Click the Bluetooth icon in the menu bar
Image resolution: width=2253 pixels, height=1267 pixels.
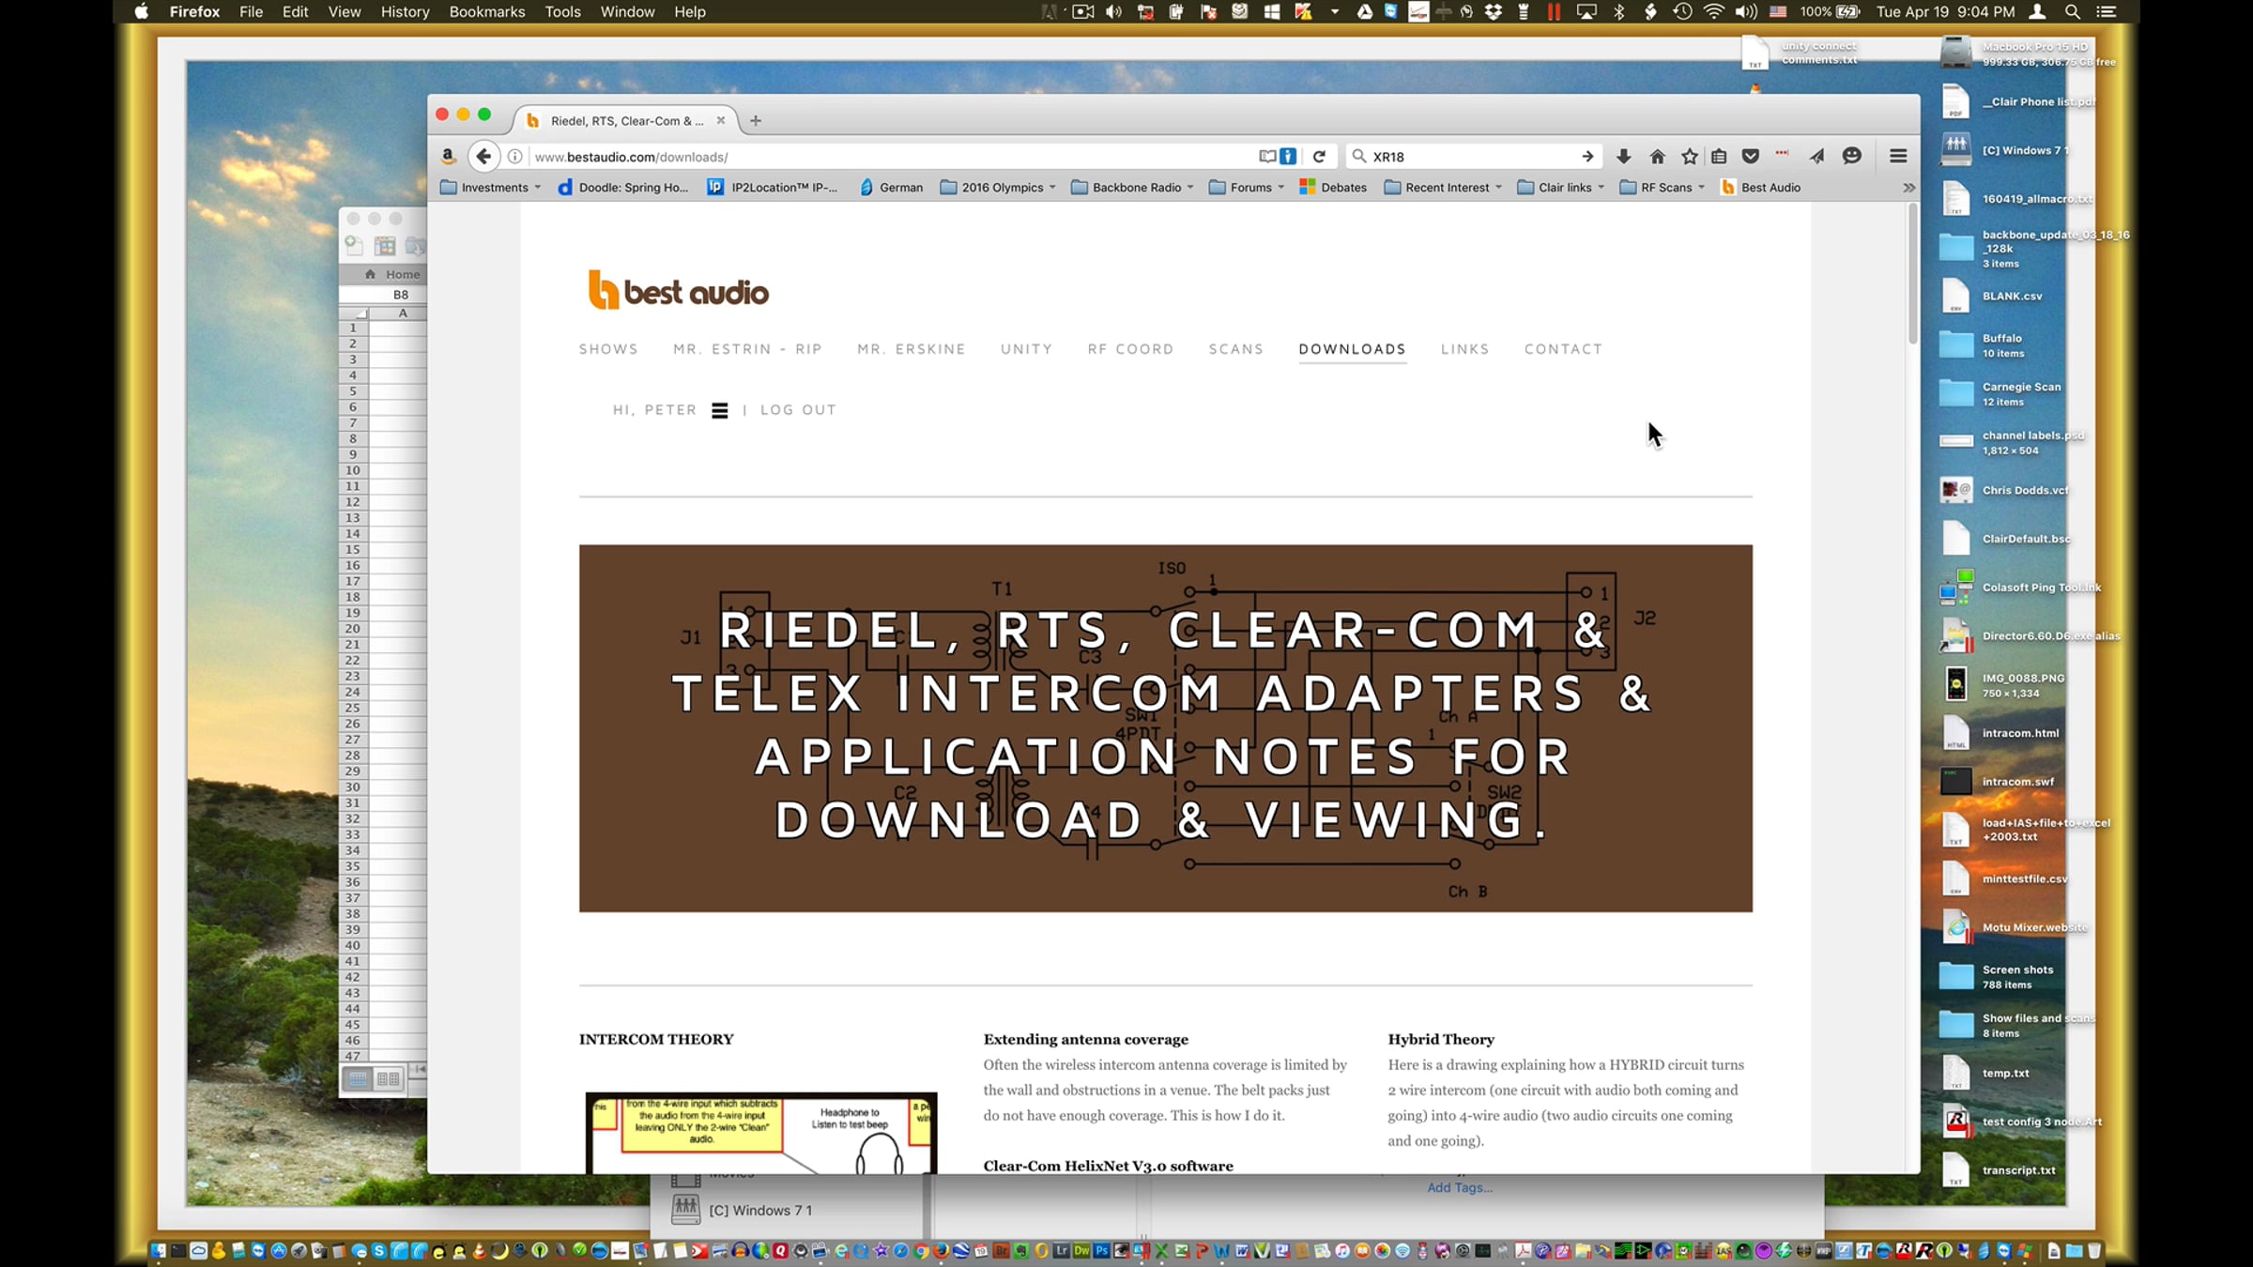[1618, 12]
